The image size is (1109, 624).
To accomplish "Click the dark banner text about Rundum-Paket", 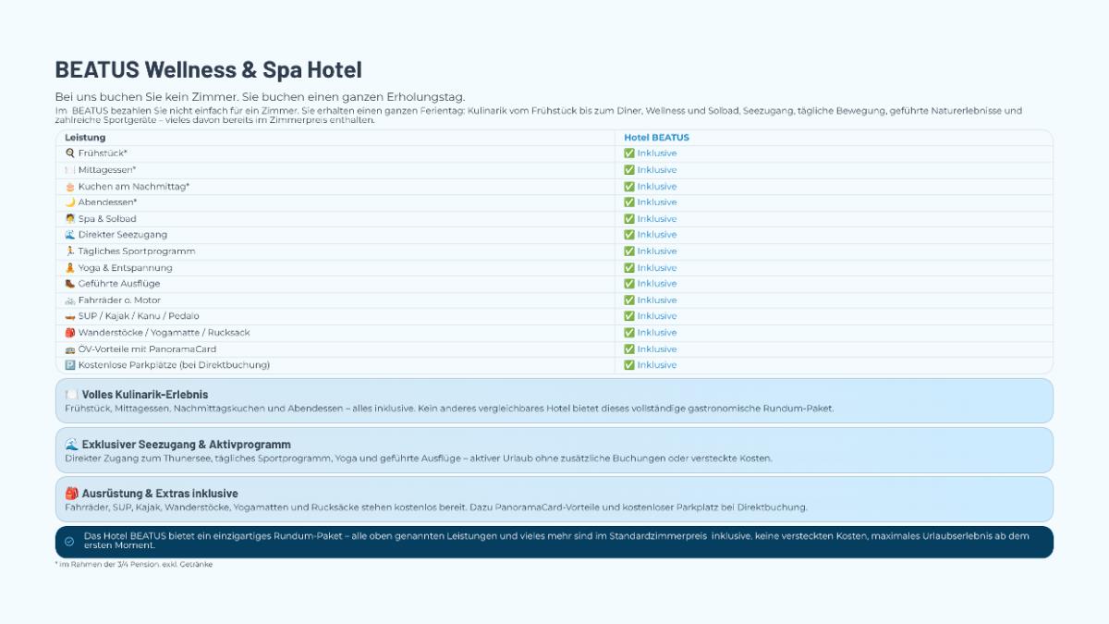I will coord(556,541).
